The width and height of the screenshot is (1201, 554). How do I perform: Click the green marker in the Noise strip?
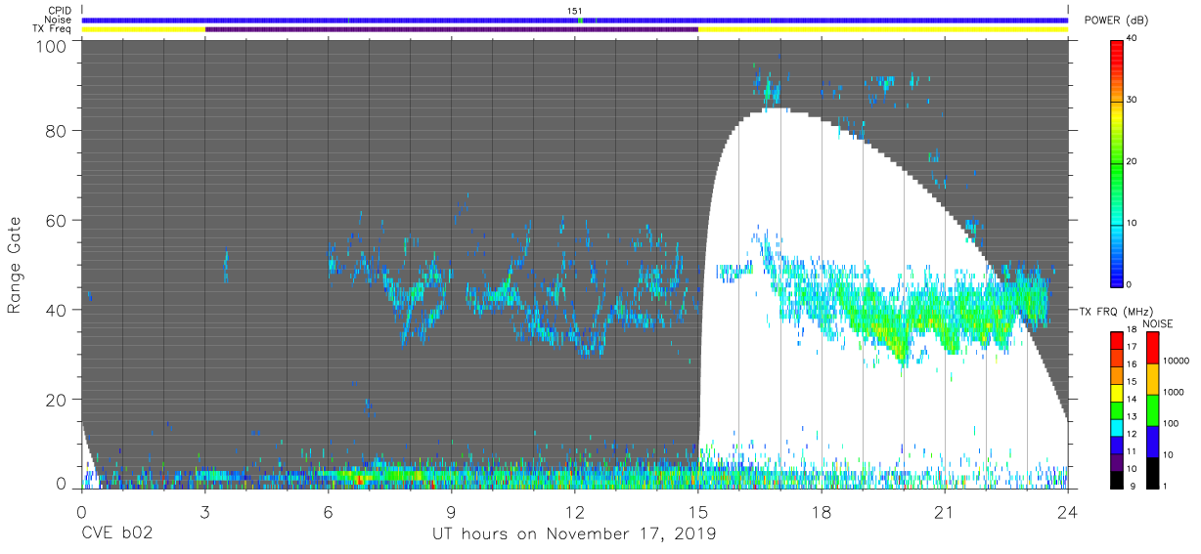580,20
